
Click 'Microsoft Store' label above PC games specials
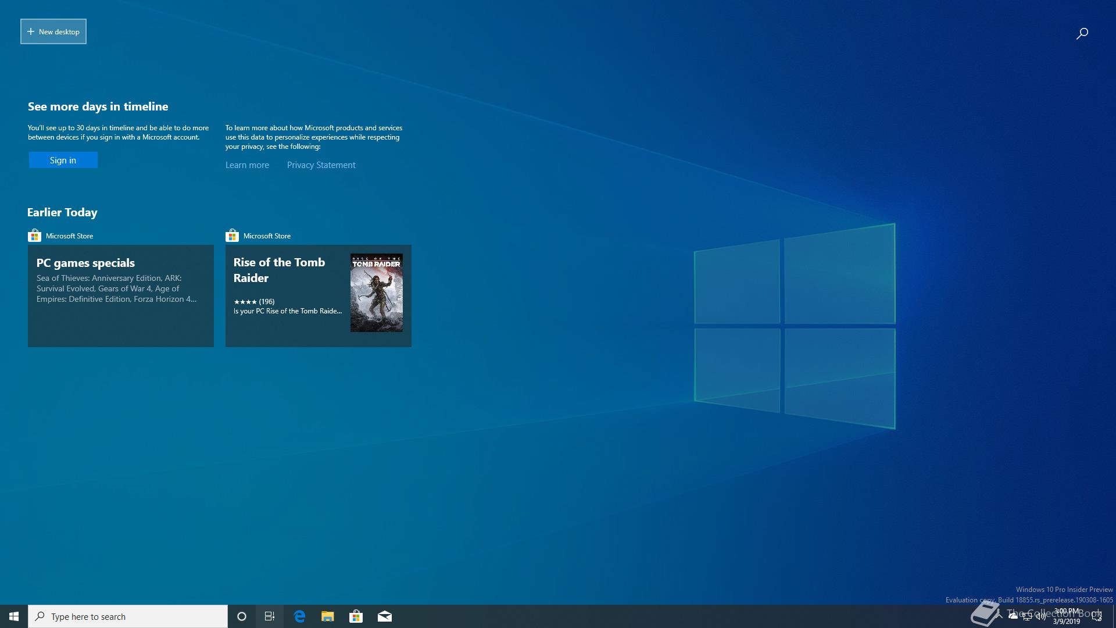point(69,236)
